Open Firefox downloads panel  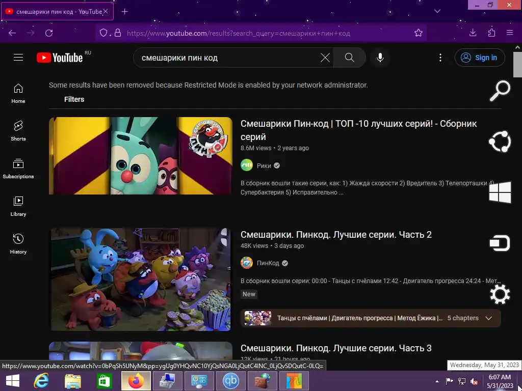point(473,33)
